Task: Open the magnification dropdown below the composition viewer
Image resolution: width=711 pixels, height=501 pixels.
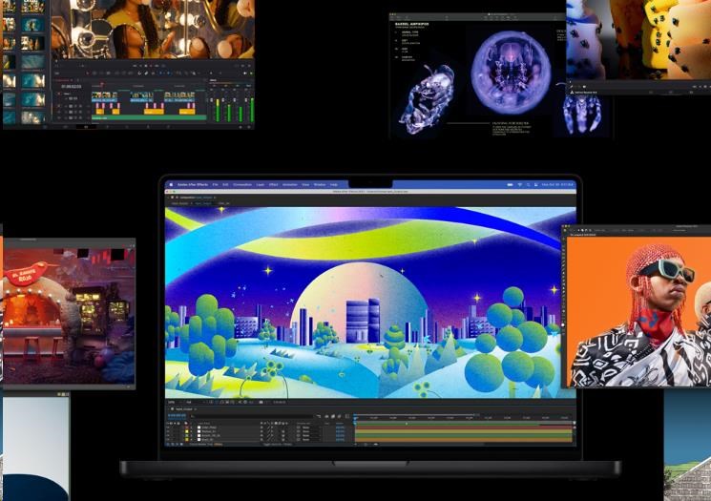Action: tap(173, 402)
